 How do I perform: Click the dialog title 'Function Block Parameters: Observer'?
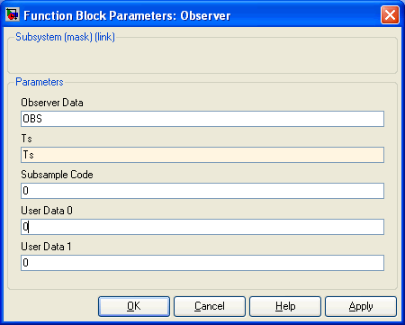(127, 15)
